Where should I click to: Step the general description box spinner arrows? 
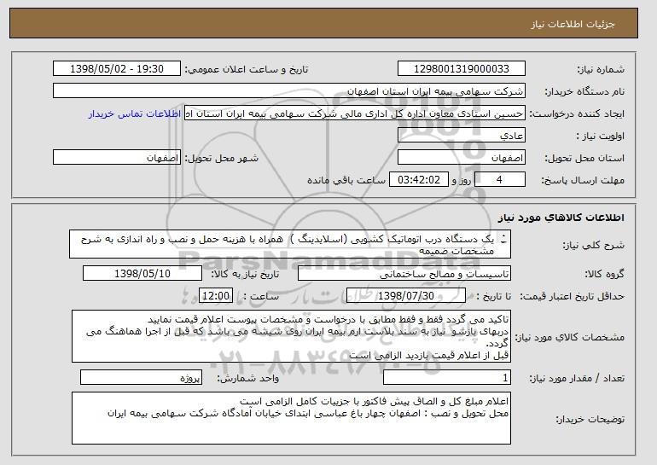point(503,239)
